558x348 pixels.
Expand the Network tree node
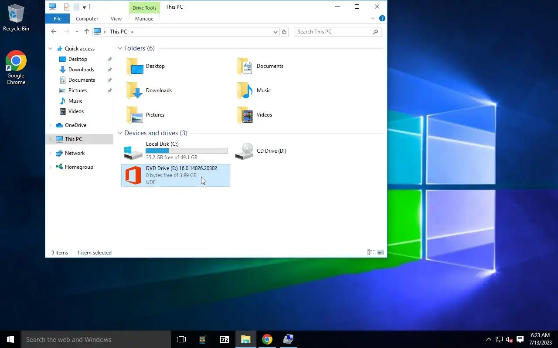click(51, 153)
